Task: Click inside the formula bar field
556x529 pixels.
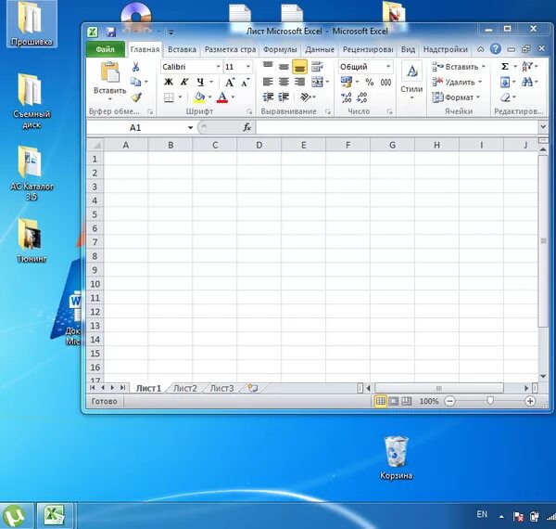Action: [x=397, y=127]
